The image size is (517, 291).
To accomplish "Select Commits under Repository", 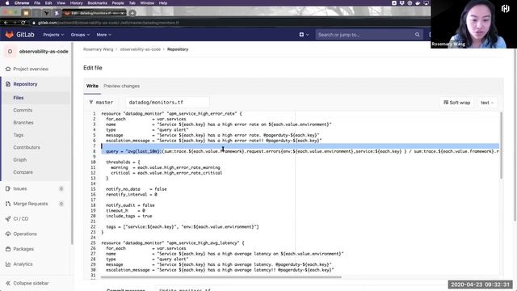I will [x=23, y=110].
